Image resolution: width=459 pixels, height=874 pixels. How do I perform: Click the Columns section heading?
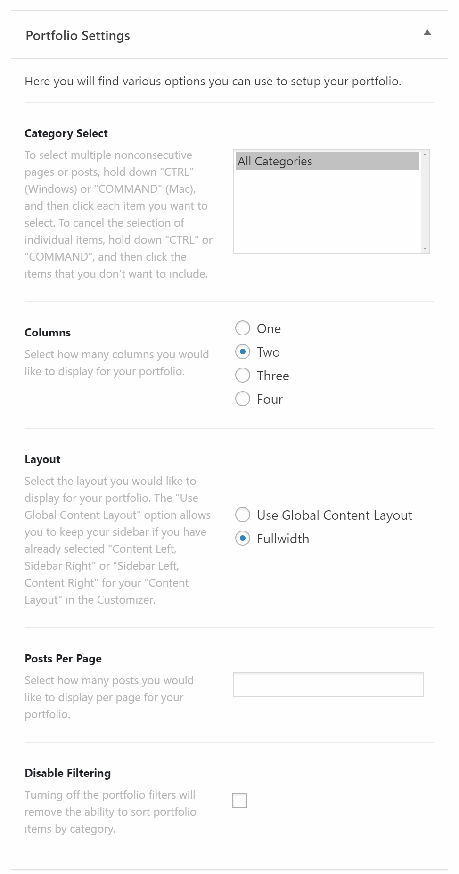pyautogui.click(x=48, y=333)
